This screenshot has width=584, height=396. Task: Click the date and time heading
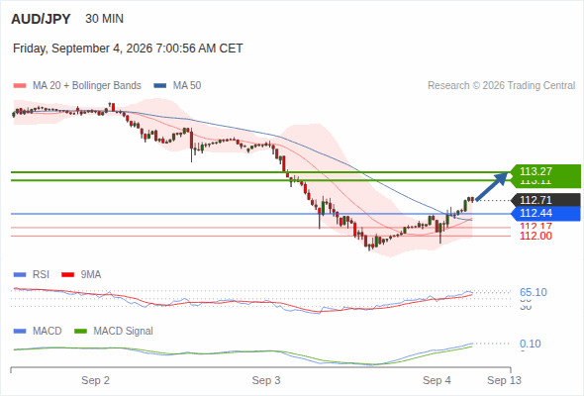coord(128,49)
